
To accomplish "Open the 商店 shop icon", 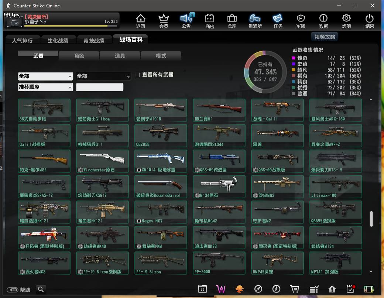I will click(x=210, y=21).
